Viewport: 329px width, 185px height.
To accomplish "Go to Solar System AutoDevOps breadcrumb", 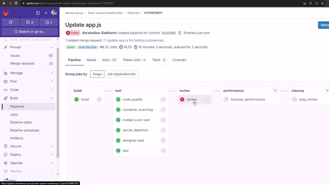I will tap(105, 13).
